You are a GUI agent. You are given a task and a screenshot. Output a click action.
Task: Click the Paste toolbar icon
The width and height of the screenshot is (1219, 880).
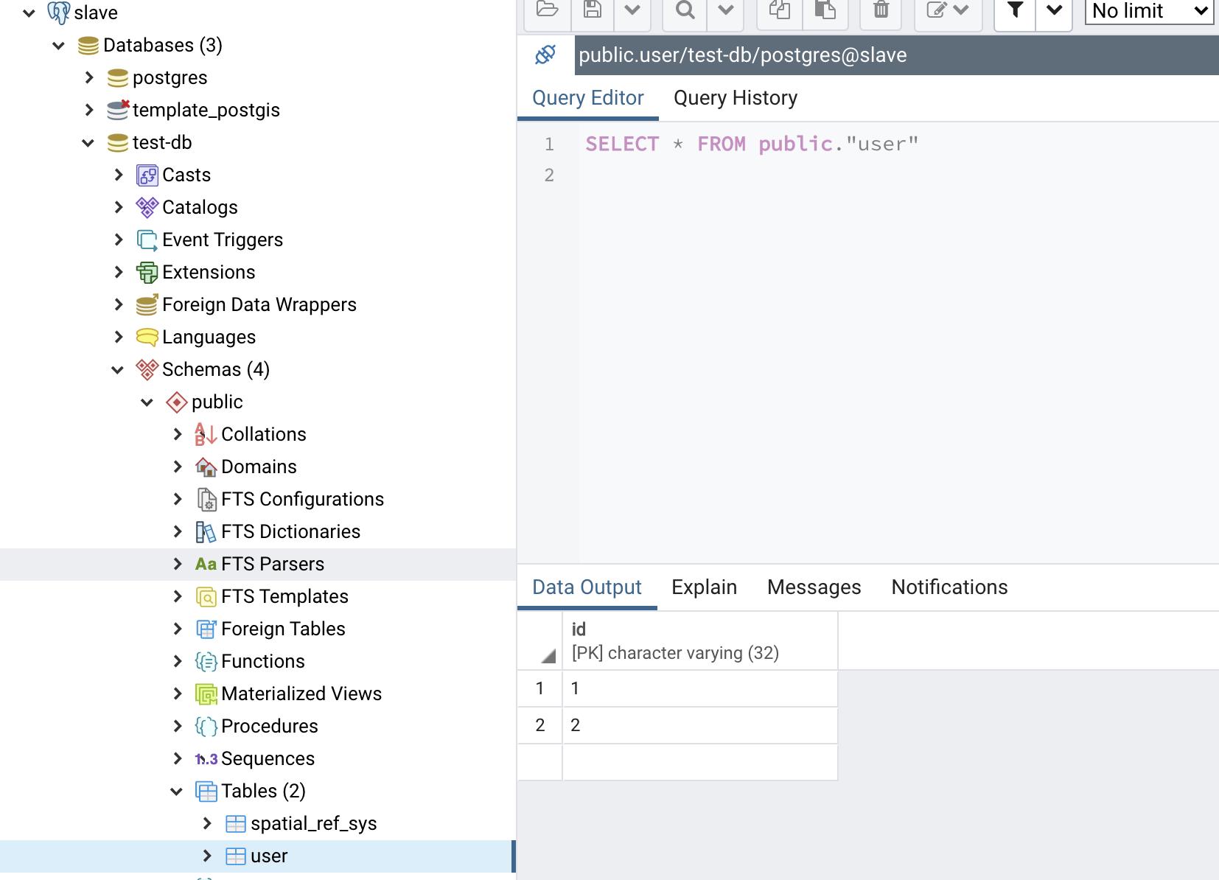point(825,10)
